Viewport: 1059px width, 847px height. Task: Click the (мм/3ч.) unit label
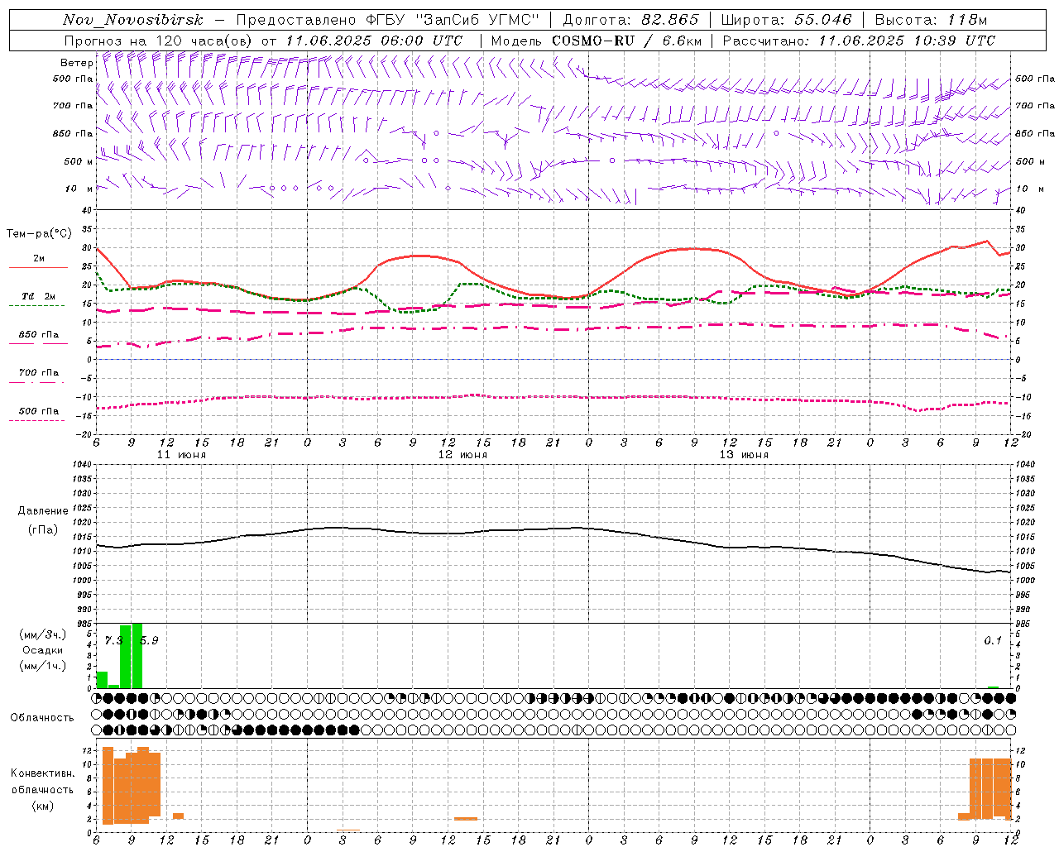(43, 635)
